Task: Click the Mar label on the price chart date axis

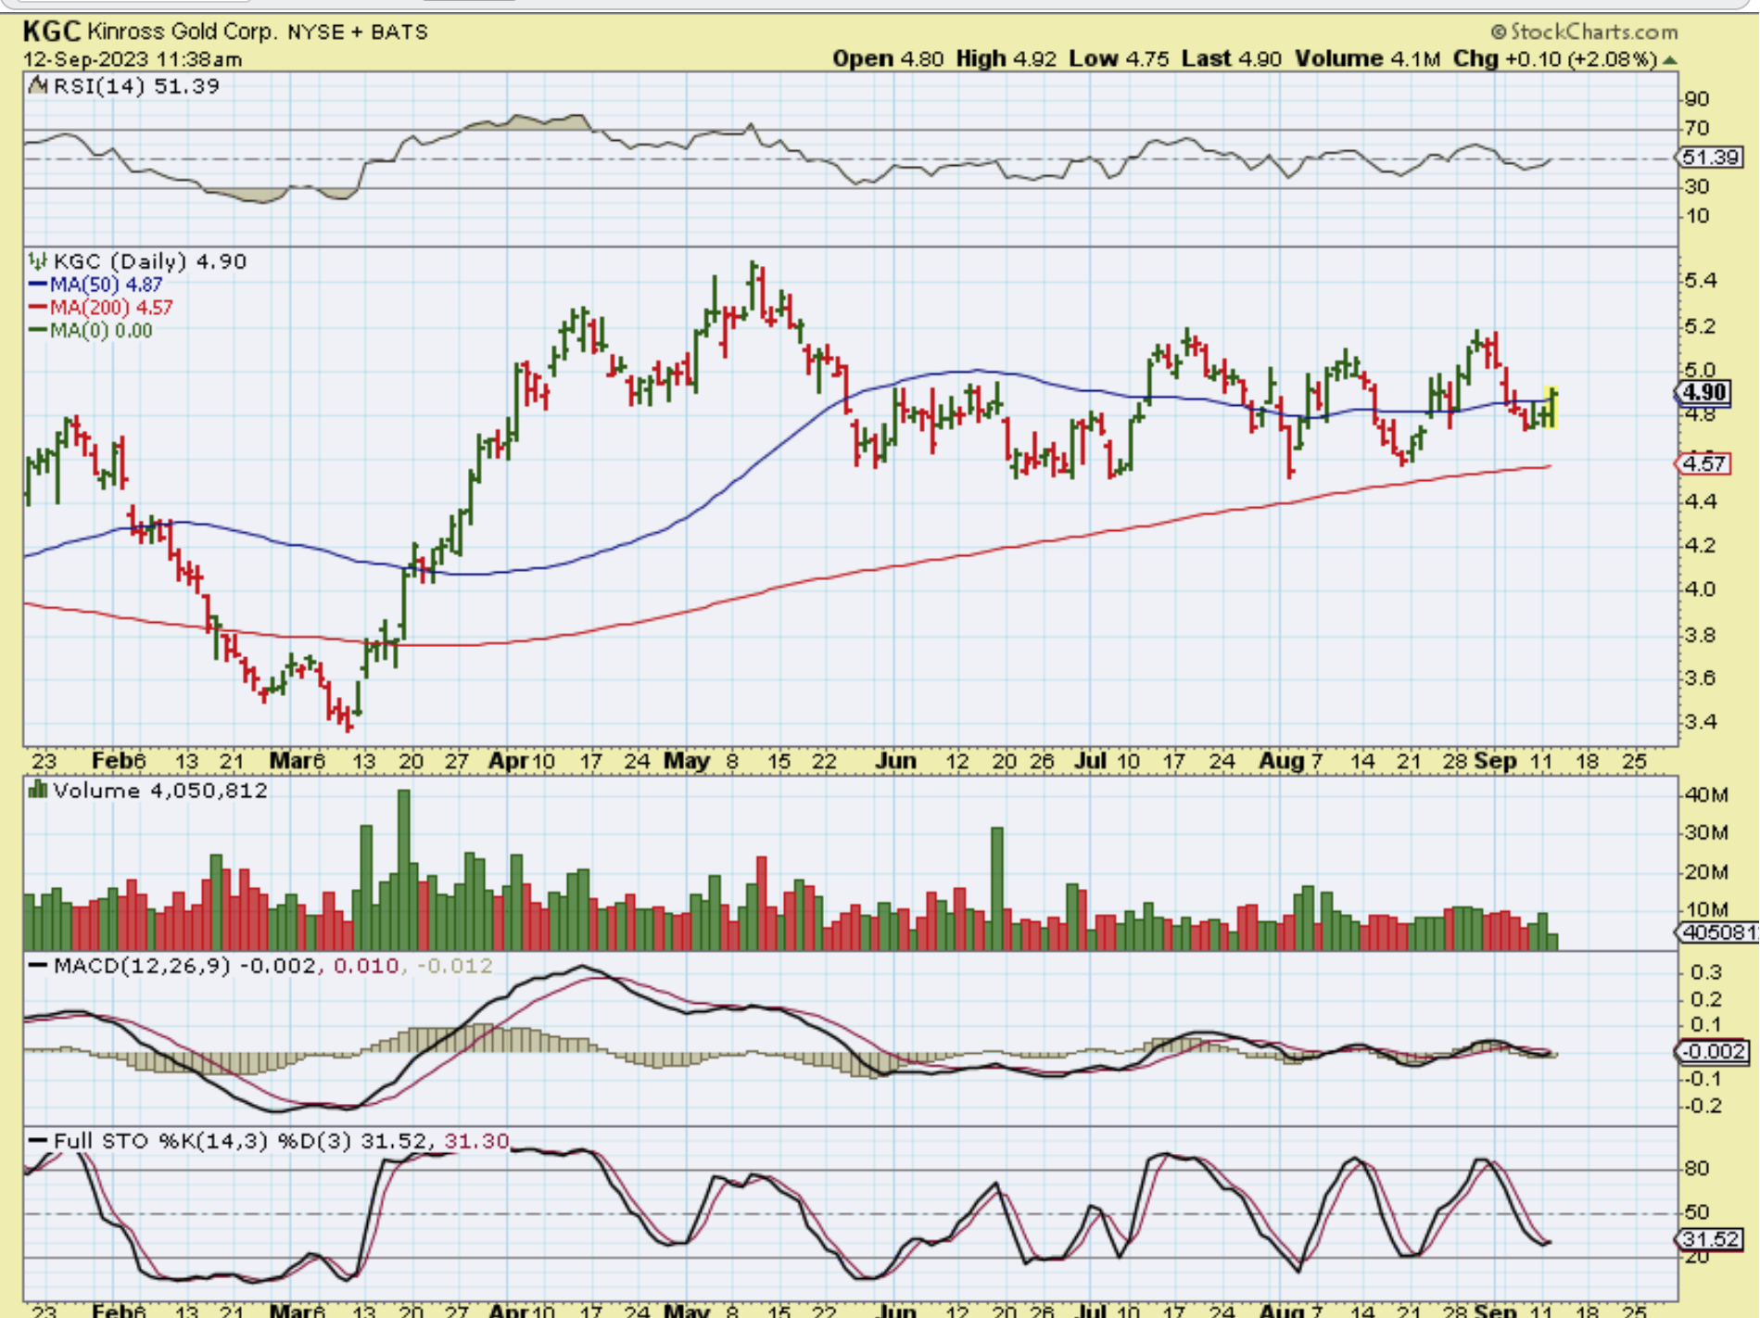Action: click(x=290, y=761)
